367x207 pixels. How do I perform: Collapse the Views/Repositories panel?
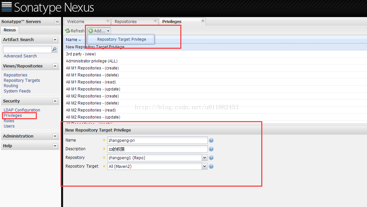click(55, 66)
